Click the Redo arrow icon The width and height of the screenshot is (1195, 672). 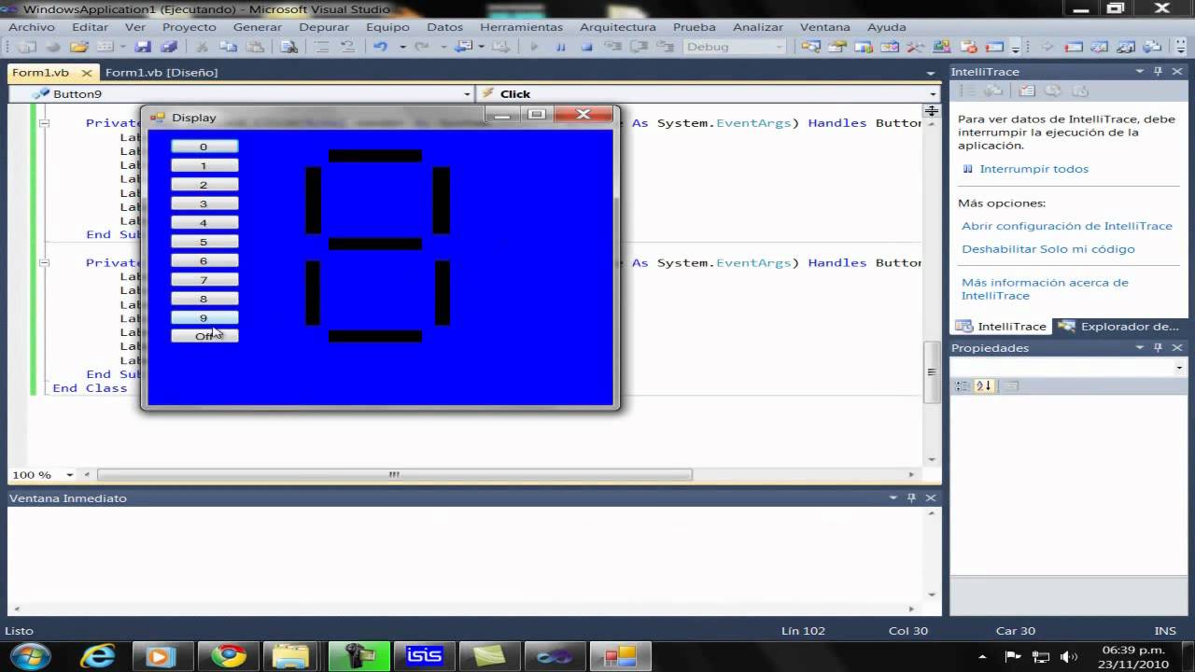pyautogui.click(x=421, y=47)
